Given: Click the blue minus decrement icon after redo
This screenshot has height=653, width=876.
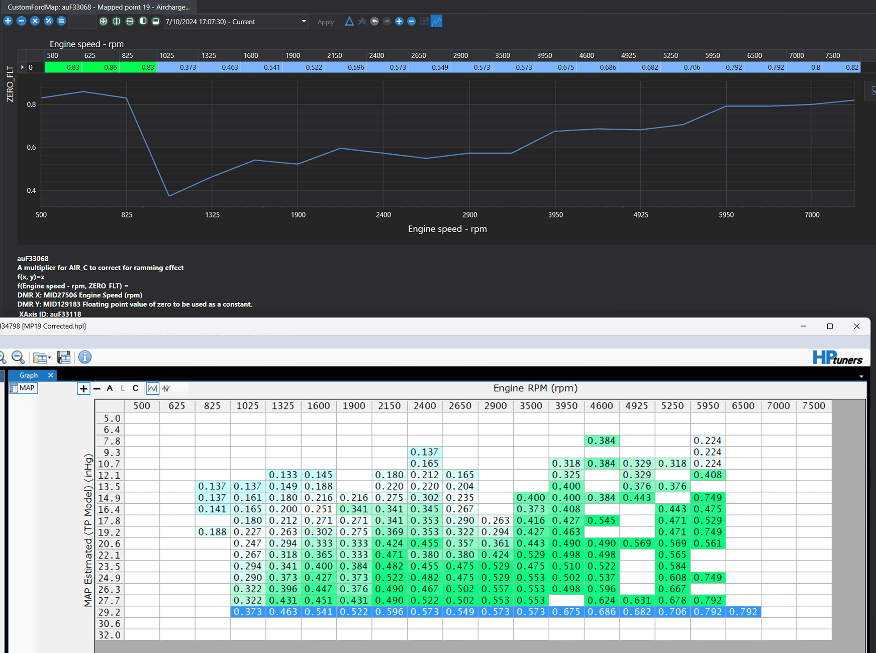Looking at the screenshot, I should pos(412,21).
